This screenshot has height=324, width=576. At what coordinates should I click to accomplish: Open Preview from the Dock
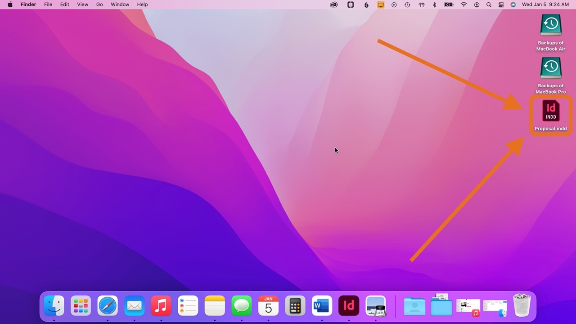click(376, 306)
